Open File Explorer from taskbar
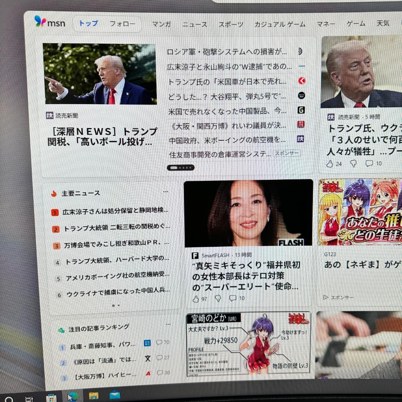Viewport: 402px width, 402px height. pos(94,396)
